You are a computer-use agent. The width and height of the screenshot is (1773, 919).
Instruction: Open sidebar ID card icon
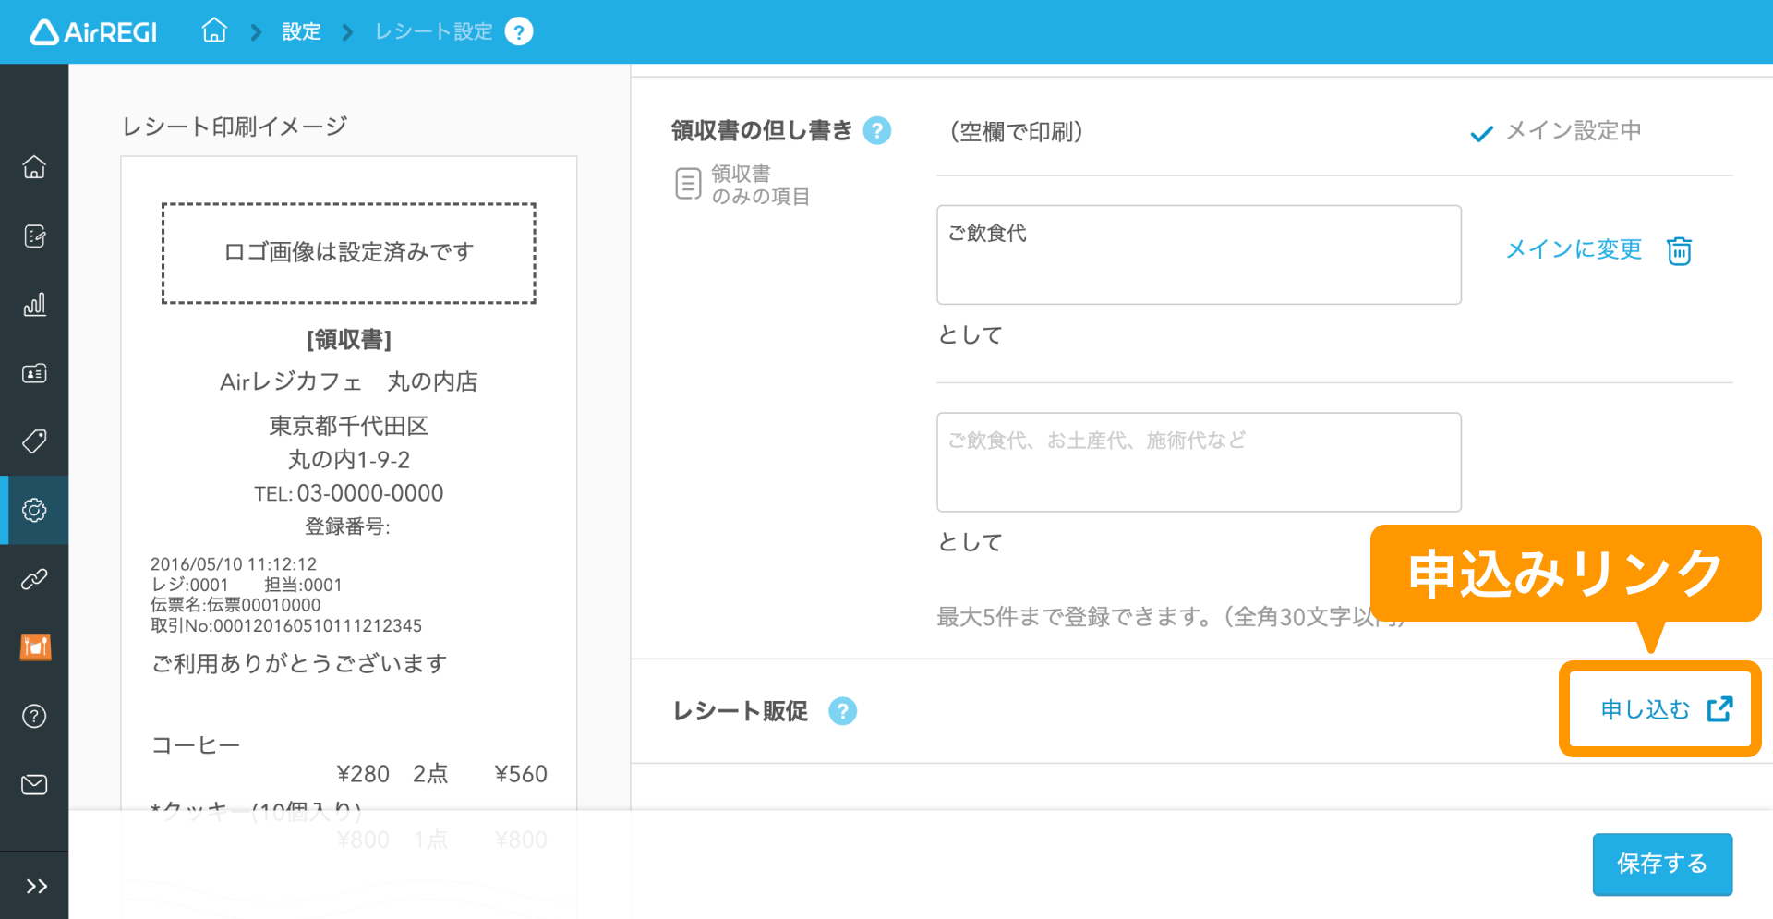click(x=34, y=373)
